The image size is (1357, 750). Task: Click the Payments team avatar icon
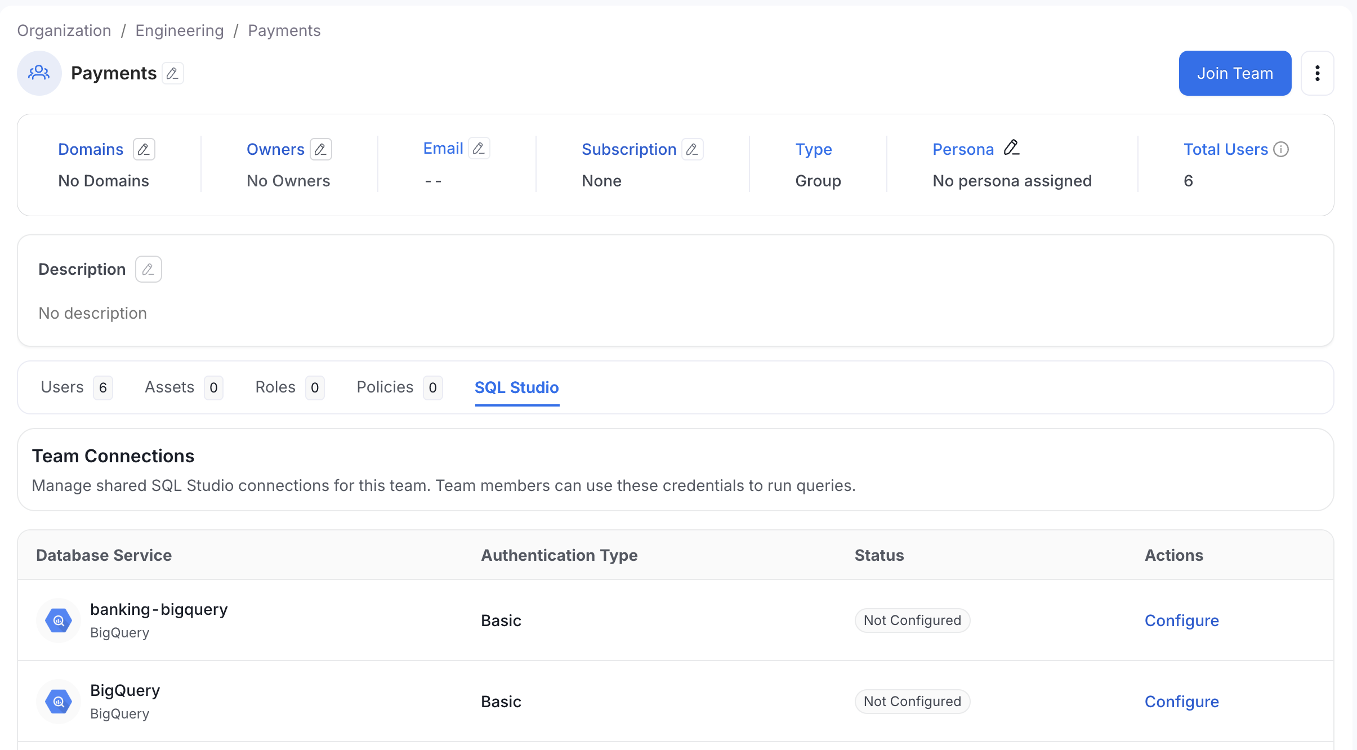coord(39,73)
